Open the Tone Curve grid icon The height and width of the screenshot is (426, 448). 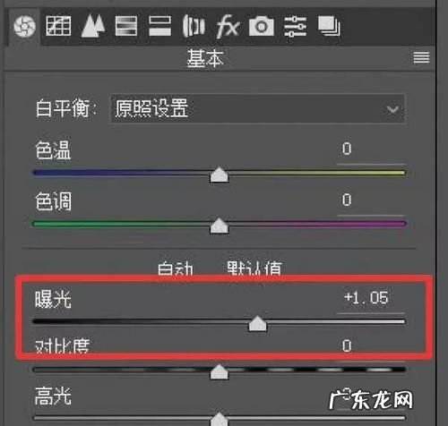[x=58, y=26]
